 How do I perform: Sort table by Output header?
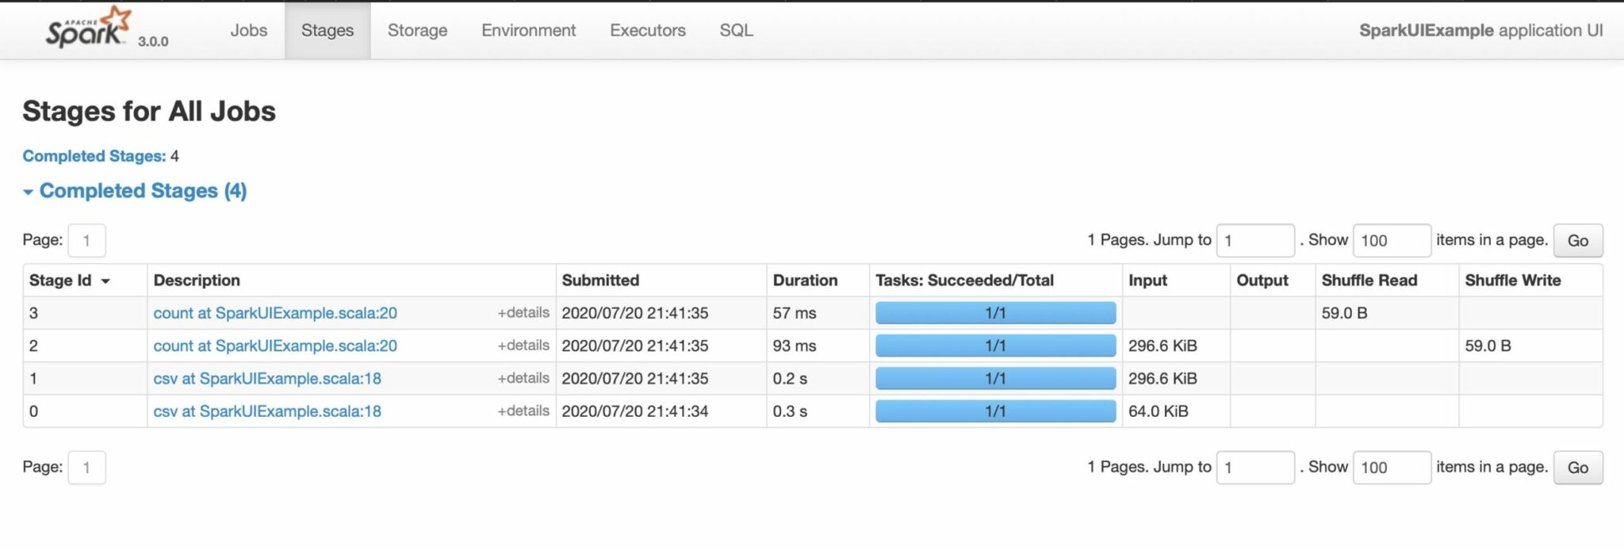click(1262, 281)
